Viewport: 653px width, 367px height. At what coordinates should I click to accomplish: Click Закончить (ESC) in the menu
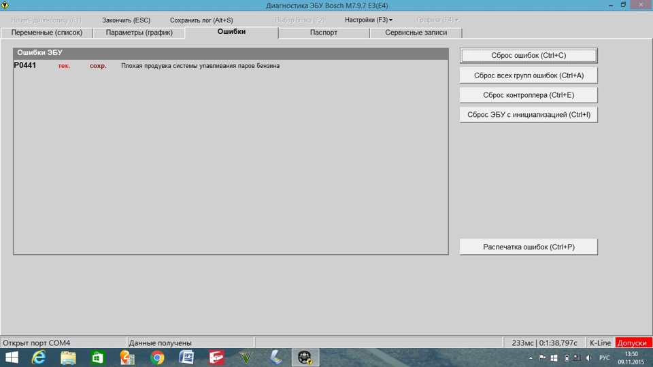127,20
